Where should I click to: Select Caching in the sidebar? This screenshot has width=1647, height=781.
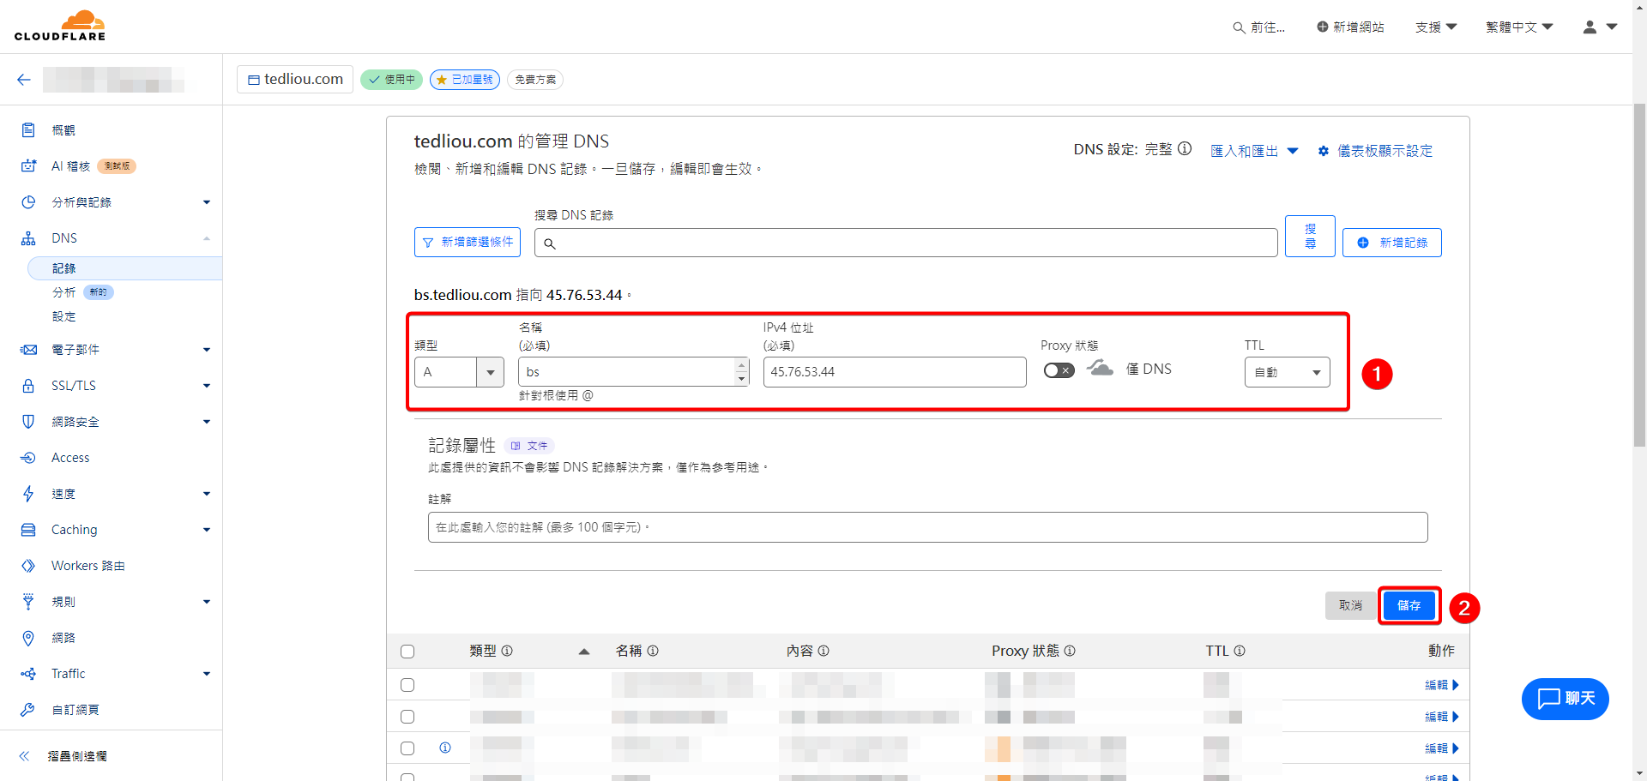pos(75,530)
